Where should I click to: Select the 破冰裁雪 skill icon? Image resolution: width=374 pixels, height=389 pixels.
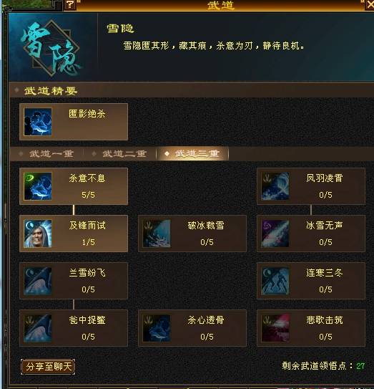tap(157, 234)
